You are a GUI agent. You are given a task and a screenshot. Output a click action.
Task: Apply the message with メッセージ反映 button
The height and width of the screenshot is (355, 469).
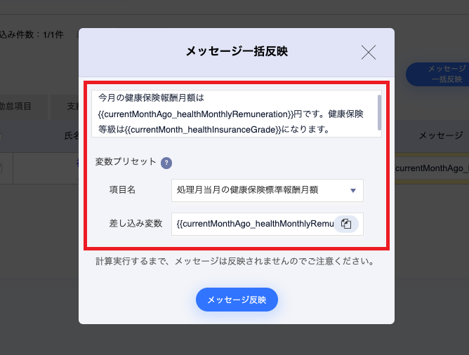pos(237,300)
